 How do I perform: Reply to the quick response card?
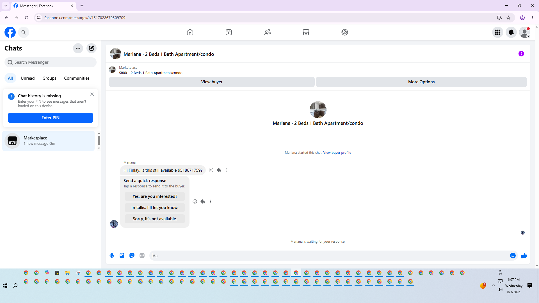(x=203, y=201)
